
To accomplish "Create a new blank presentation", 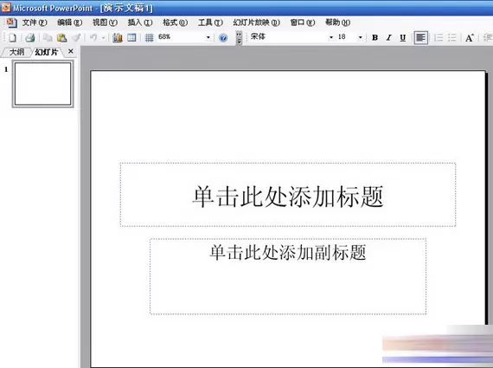I will [x=13, y=38].
